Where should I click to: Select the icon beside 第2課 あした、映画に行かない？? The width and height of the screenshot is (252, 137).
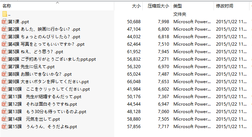[x=5, y=29]
